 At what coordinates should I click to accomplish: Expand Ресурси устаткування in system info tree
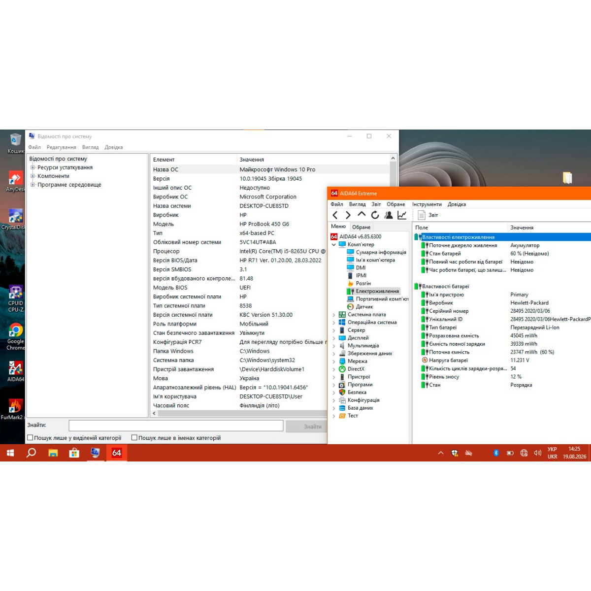click(33, 167)
